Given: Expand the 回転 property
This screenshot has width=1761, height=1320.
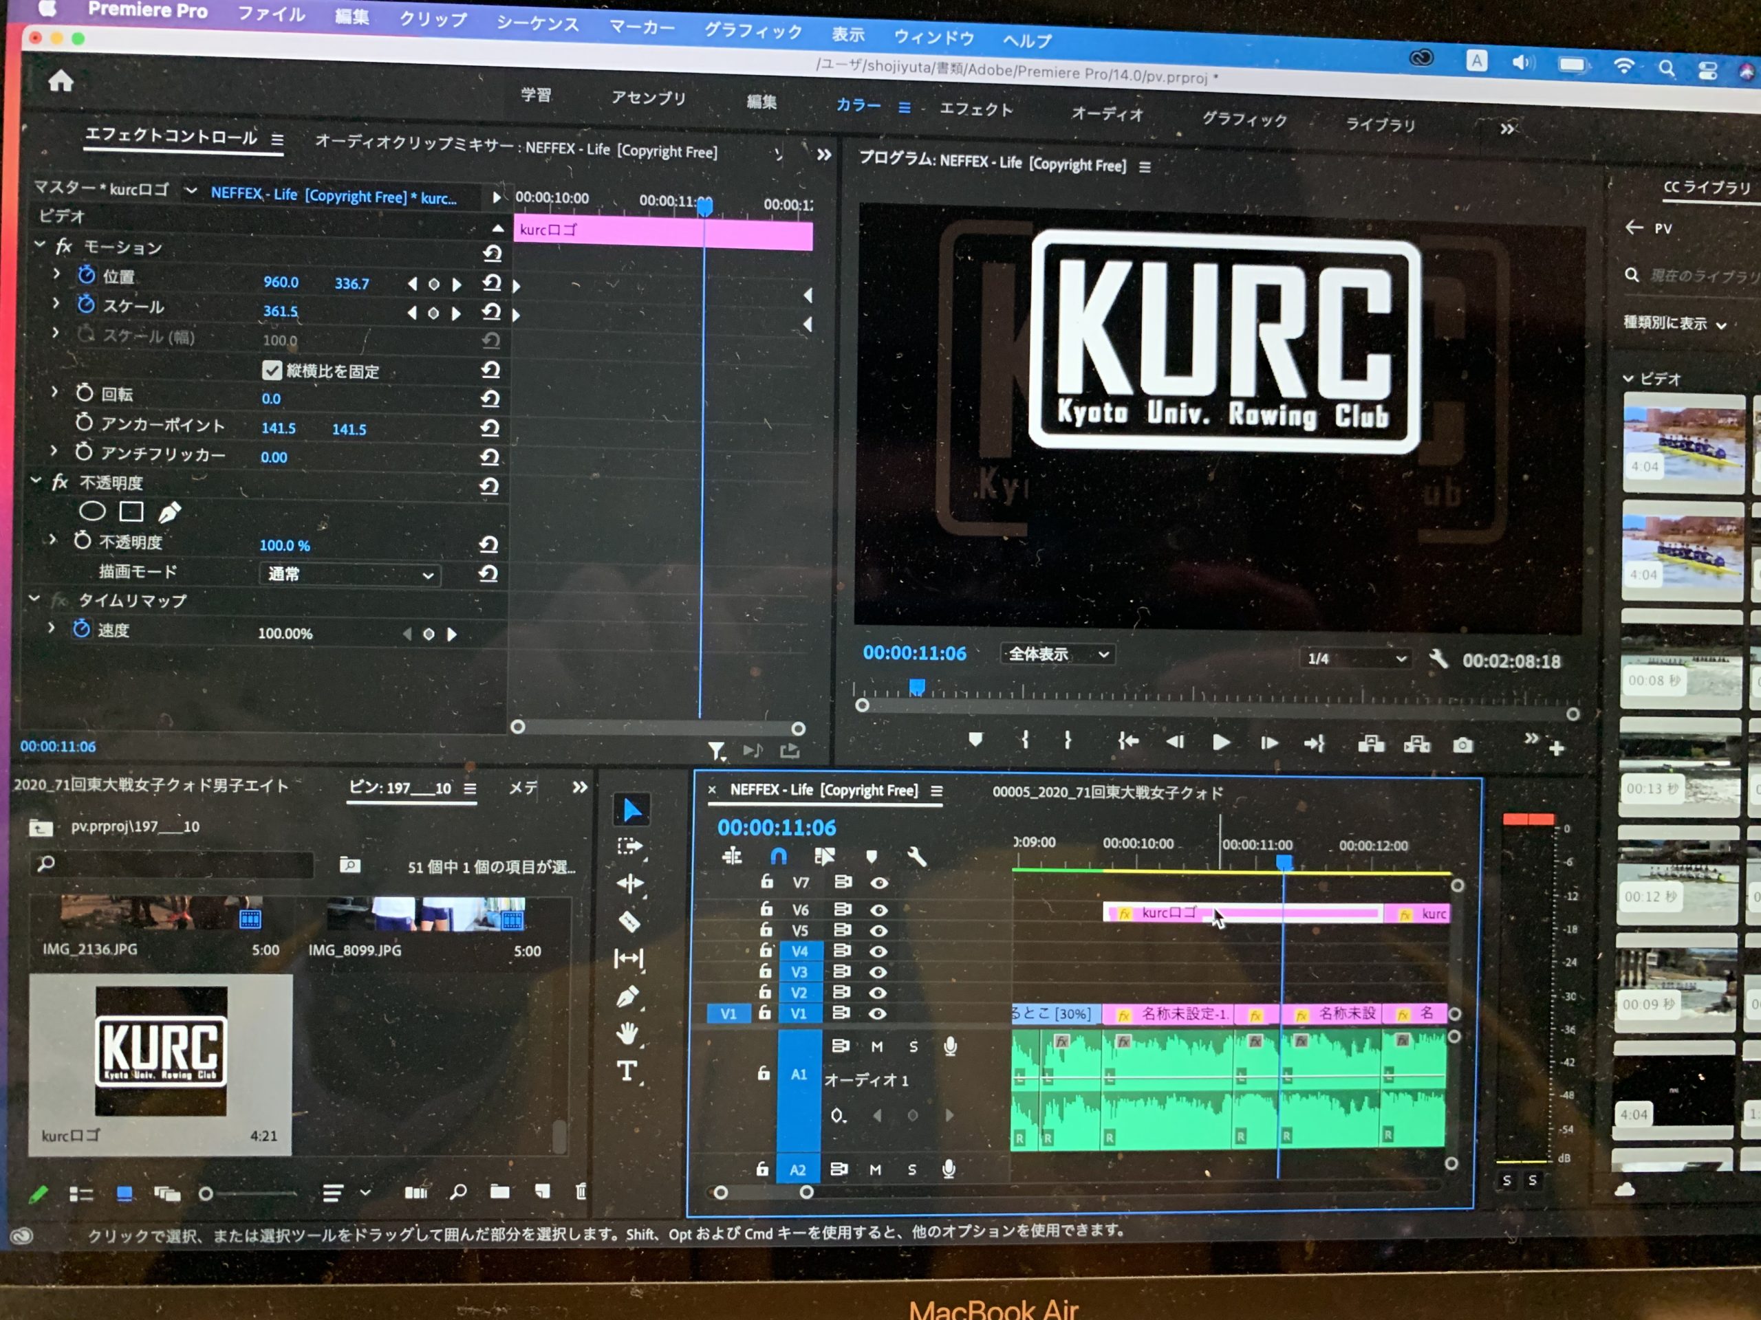Looking at the screenshot, I should (x=55, y=393).
